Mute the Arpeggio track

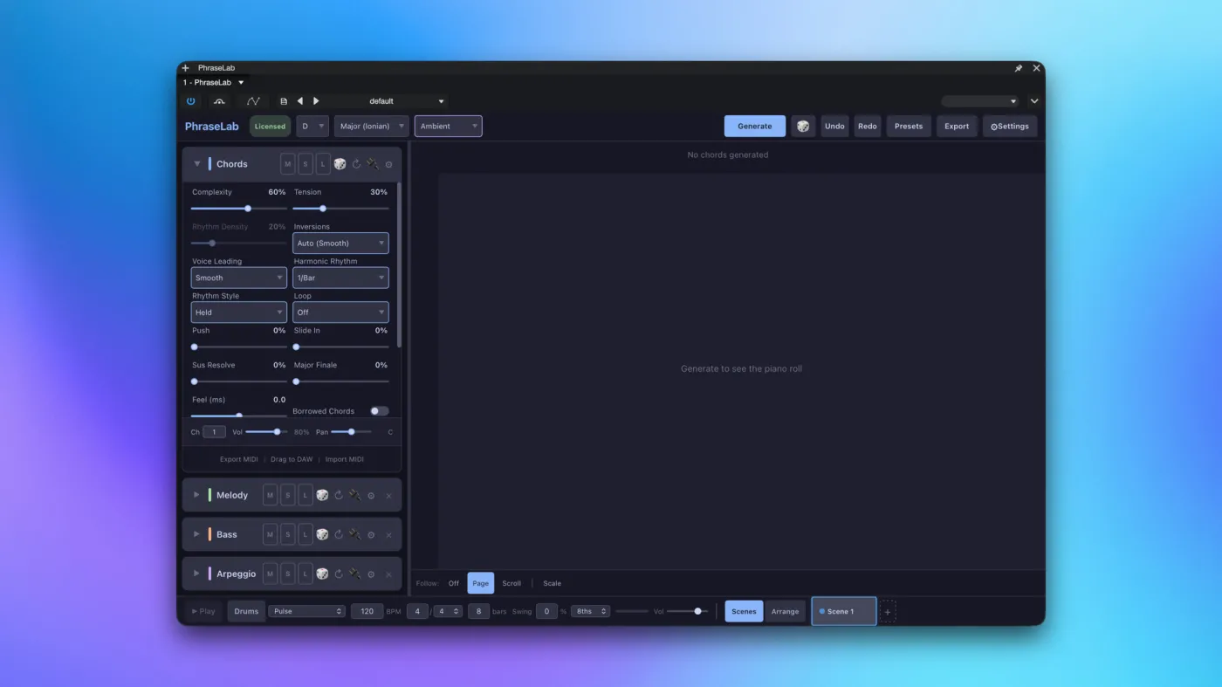[x=271, y=574]
